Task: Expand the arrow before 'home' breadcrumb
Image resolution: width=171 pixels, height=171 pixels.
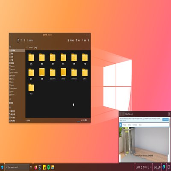Action: [x=28, y=47]
